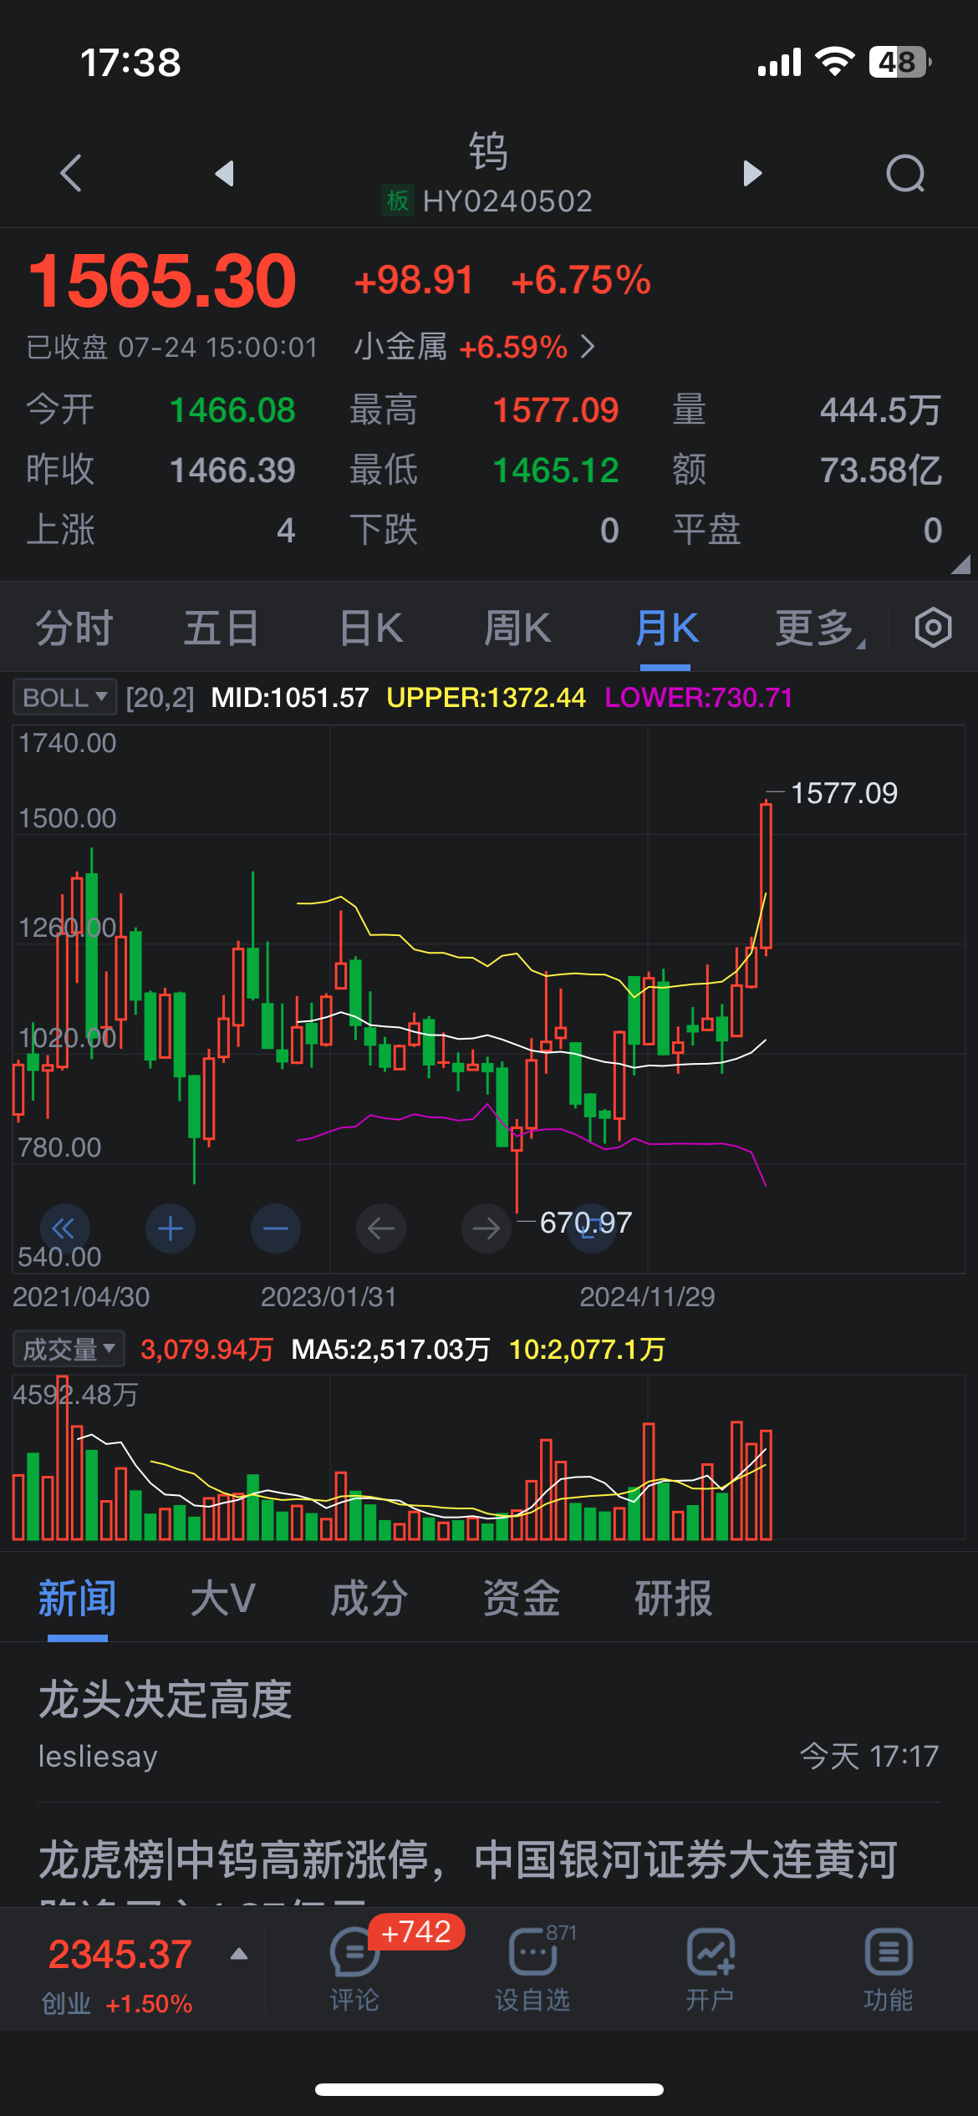This screenshot has height=2116, width=978.
Task: Tap the battery indicator in status bar
Action: tap(900, 62)
